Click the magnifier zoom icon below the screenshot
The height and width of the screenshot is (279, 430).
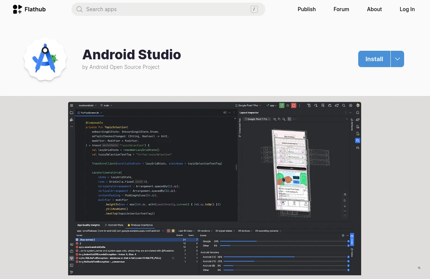(x=419, y=268)
